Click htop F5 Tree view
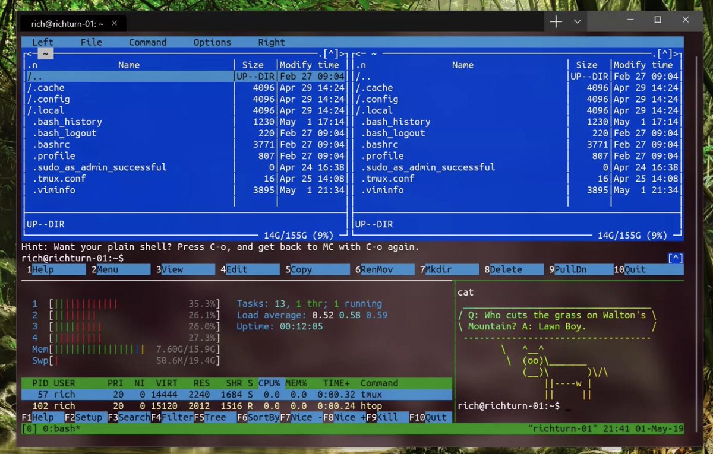 click(x=215, y=417)
